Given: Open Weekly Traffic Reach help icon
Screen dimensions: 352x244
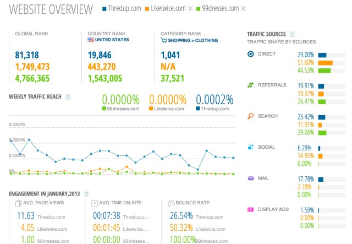Looking at the screenshot, I should (68, 97).
